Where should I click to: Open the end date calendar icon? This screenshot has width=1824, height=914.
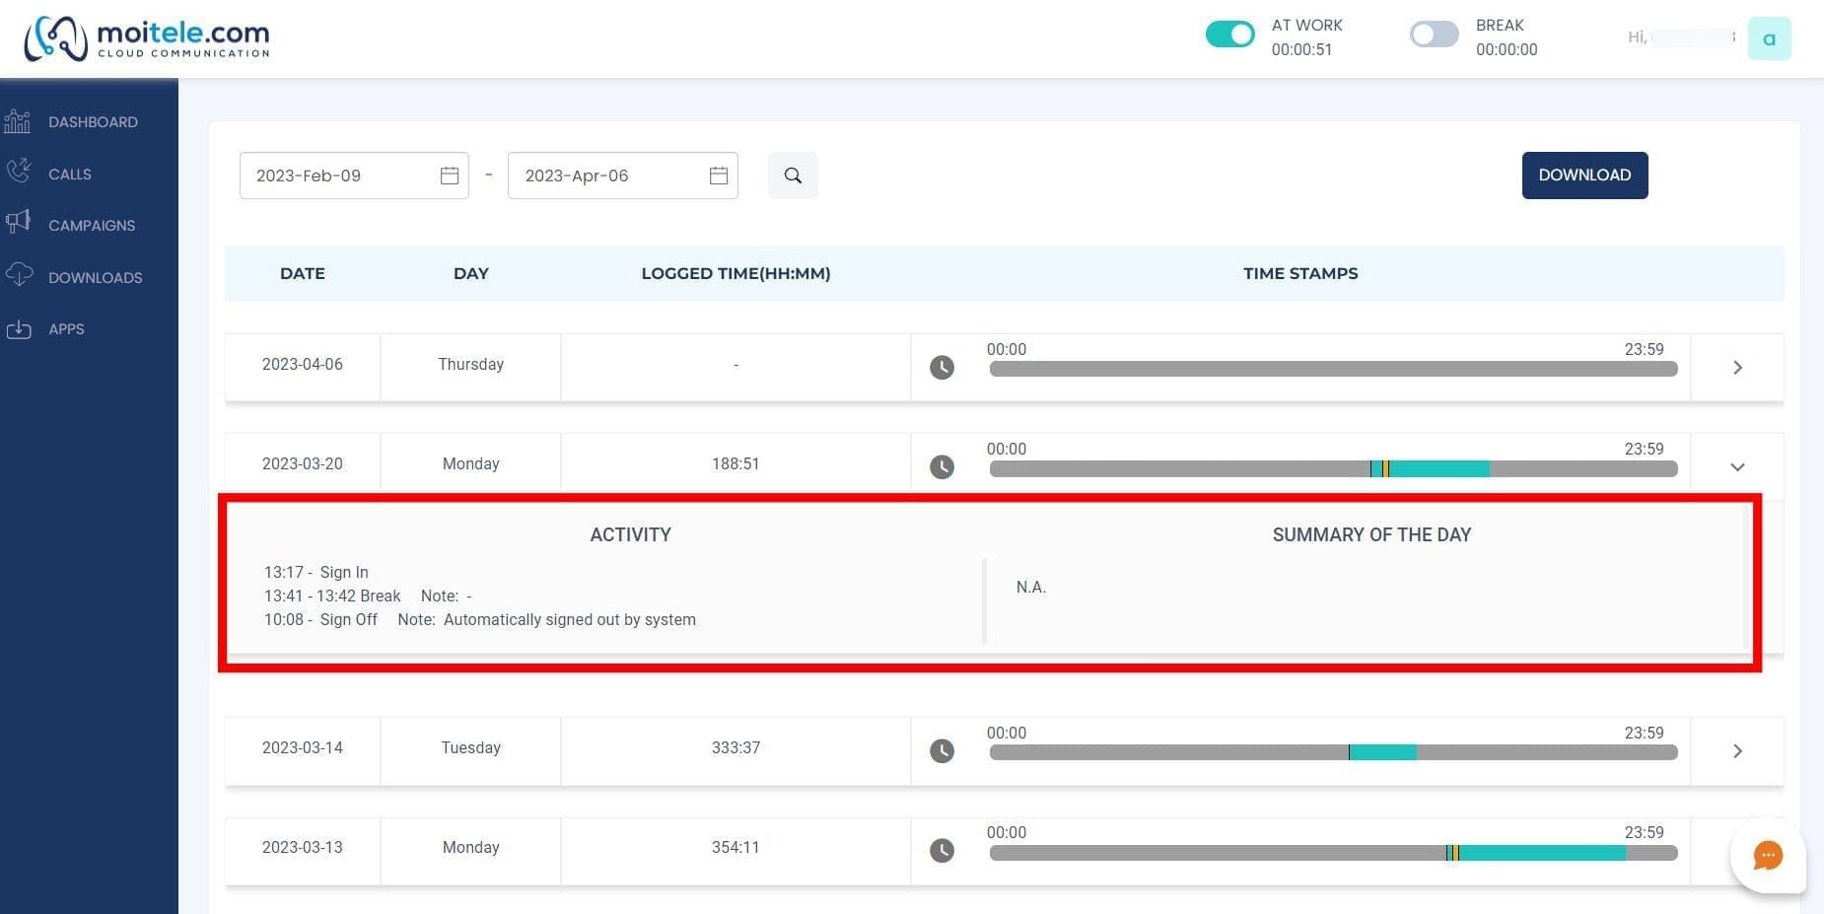point(719,176)
